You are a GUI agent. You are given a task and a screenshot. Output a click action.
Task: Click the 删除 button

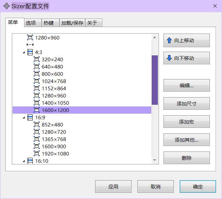tap(187, 158)
